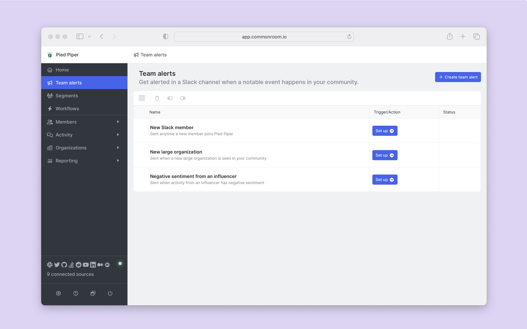Select the checkbox next to Name column

[x=142, y=98]
